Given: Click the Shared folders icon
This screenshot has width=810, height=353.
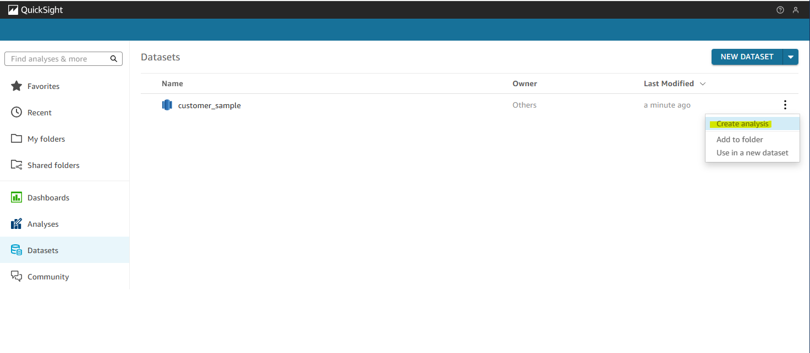Looking at the screenshot, I should (16, 165).
